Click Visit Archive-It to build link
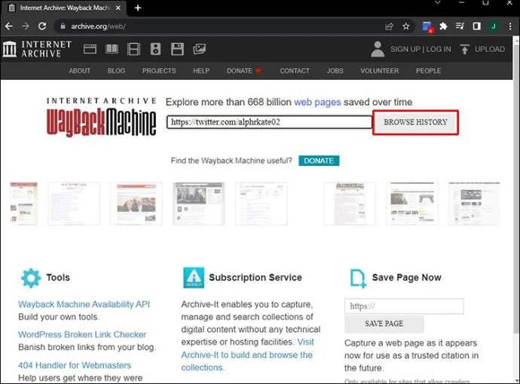 pyautogui.click(x=247, y=355)
